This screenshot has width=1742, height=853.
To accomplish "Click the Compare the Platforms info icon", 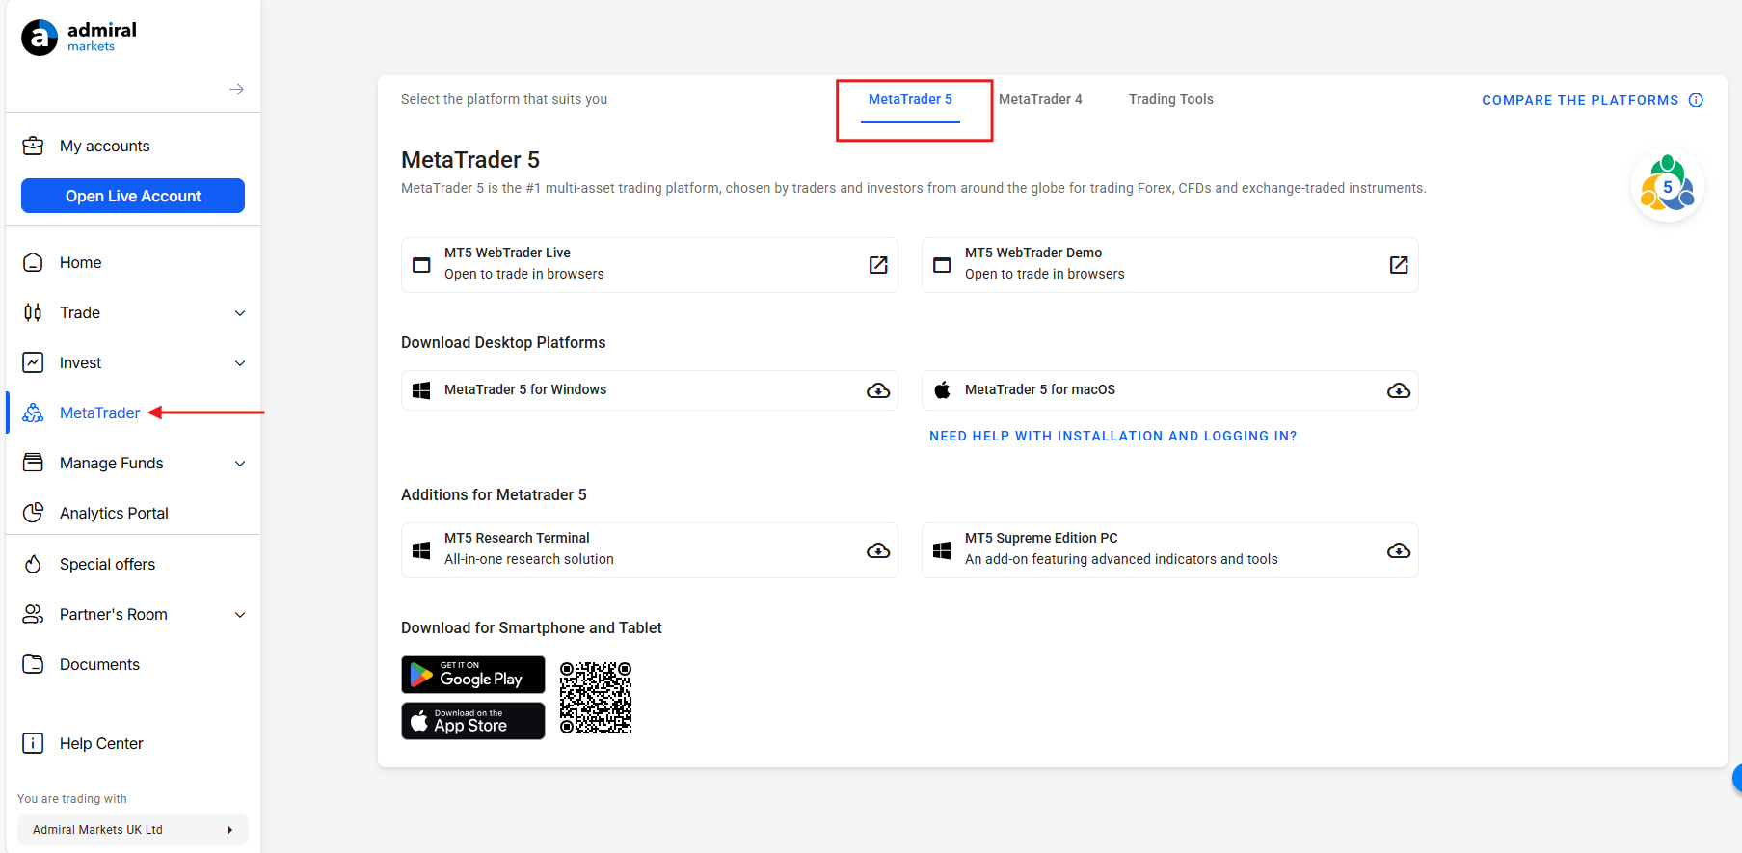I will [1696, 100].
